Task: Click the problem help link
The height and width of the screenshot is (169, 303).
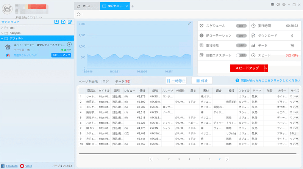Action: pos(270,80)
